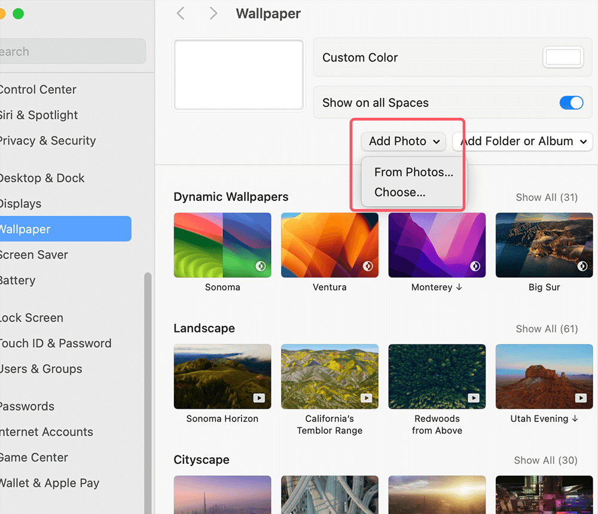Viewport: 598px width, 514px height.
Task: Open Screen Saver settings in sidebar
Action: pyautogui.click(x=34, y=255)
